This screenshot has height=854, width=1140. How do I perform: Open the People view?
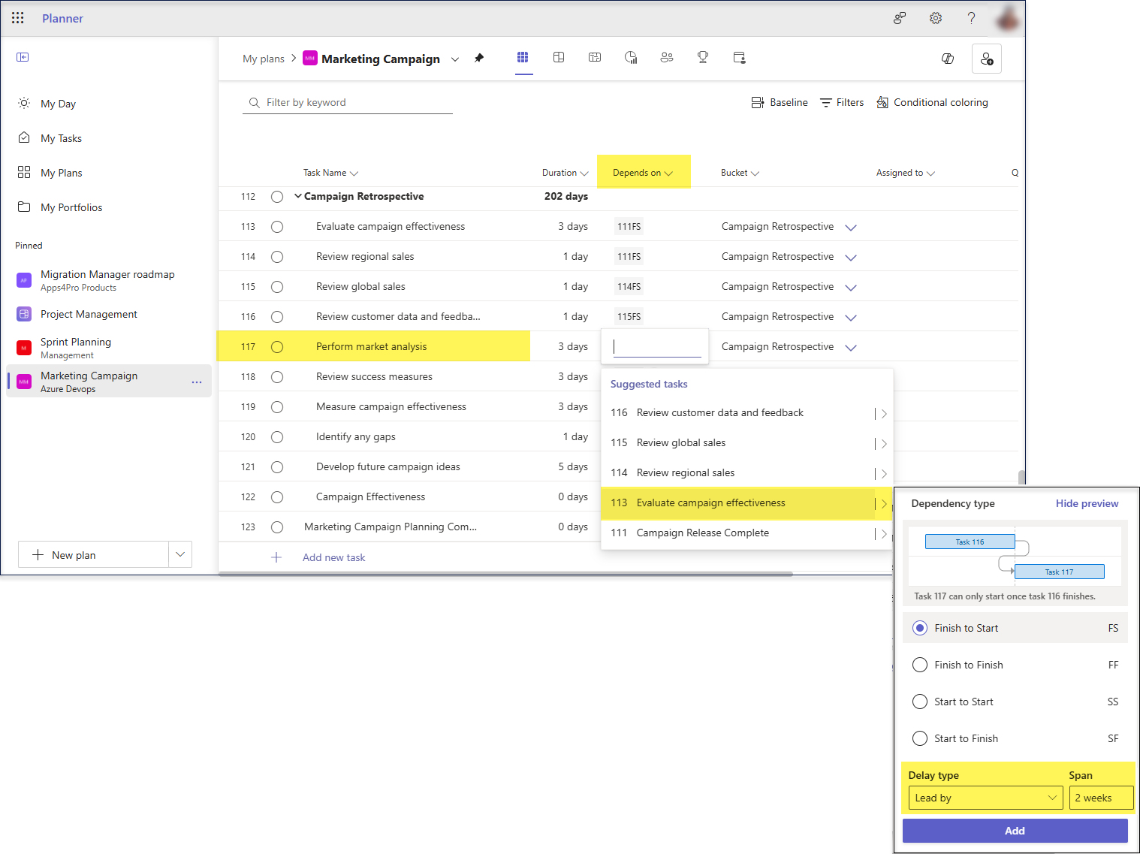point(667,57)
